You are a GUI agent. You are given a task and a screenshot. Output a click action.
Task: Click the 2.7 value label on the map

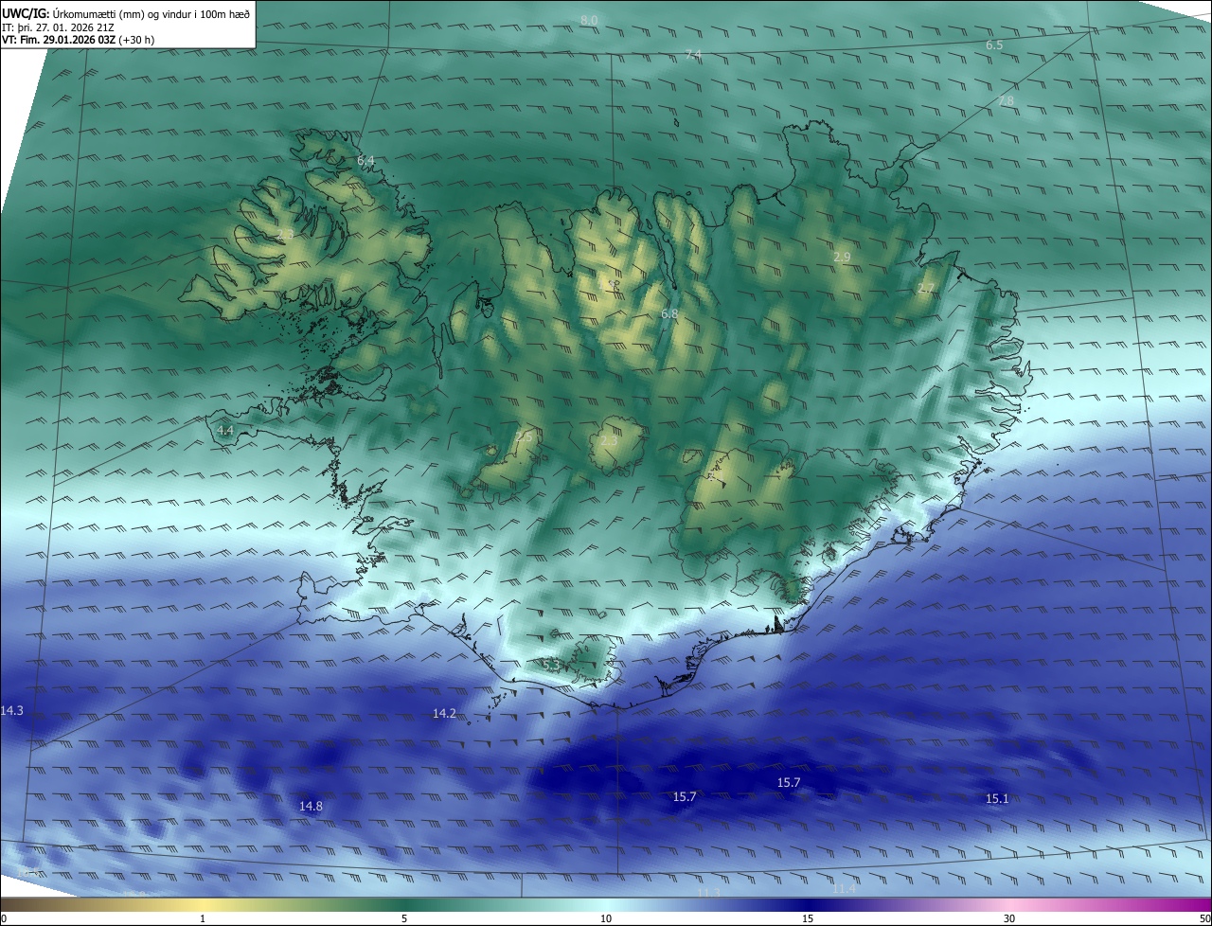(926, 288)
